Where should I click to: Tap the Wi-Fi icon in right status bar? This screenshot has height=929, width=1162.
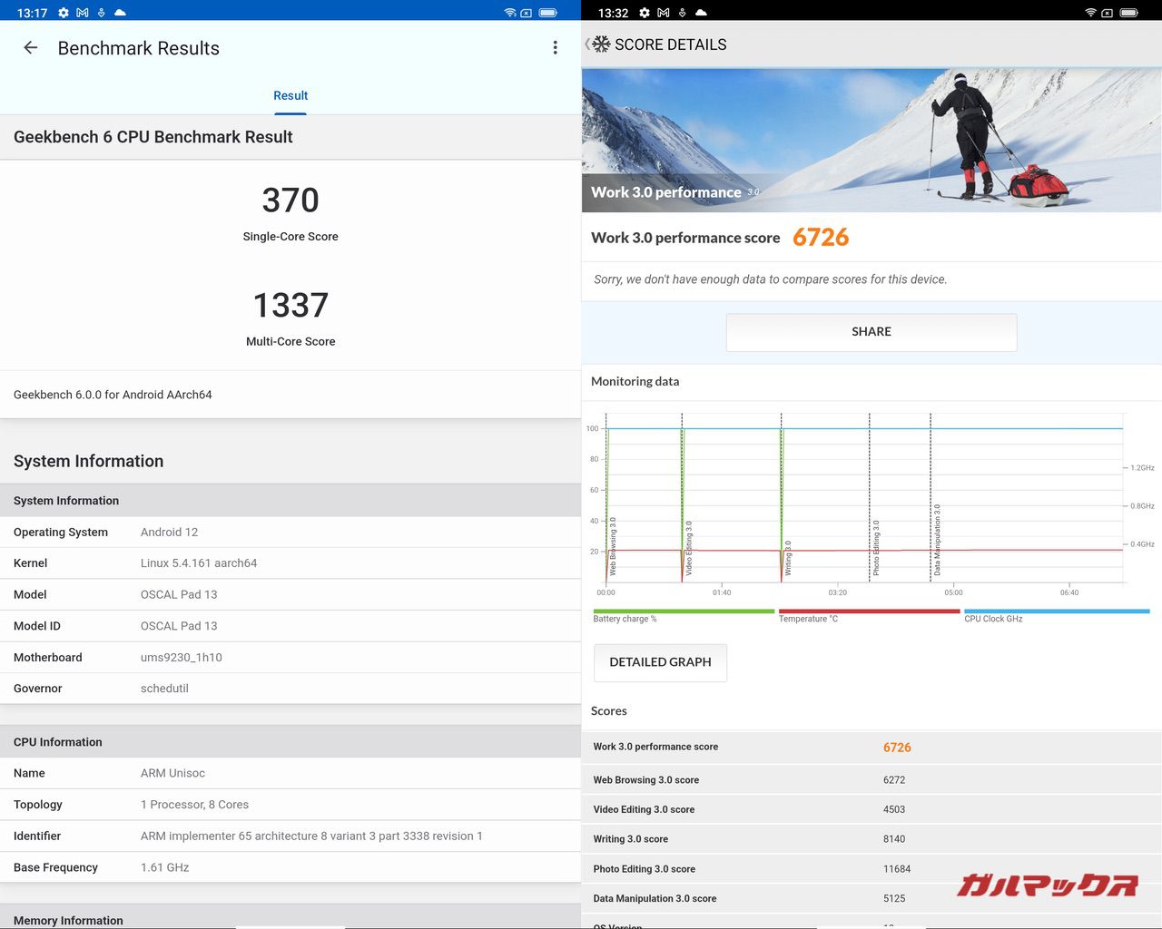(1090, 13)
